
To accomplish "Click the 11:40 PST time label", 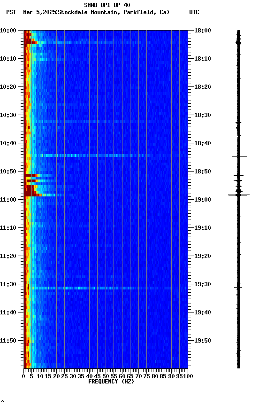I will click(x=8, y=313).
